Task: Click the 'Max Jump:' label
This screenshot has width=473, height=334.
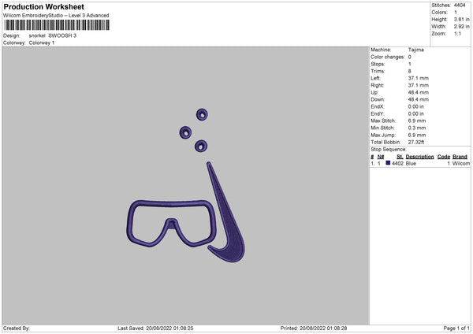Action: [383, 135]
